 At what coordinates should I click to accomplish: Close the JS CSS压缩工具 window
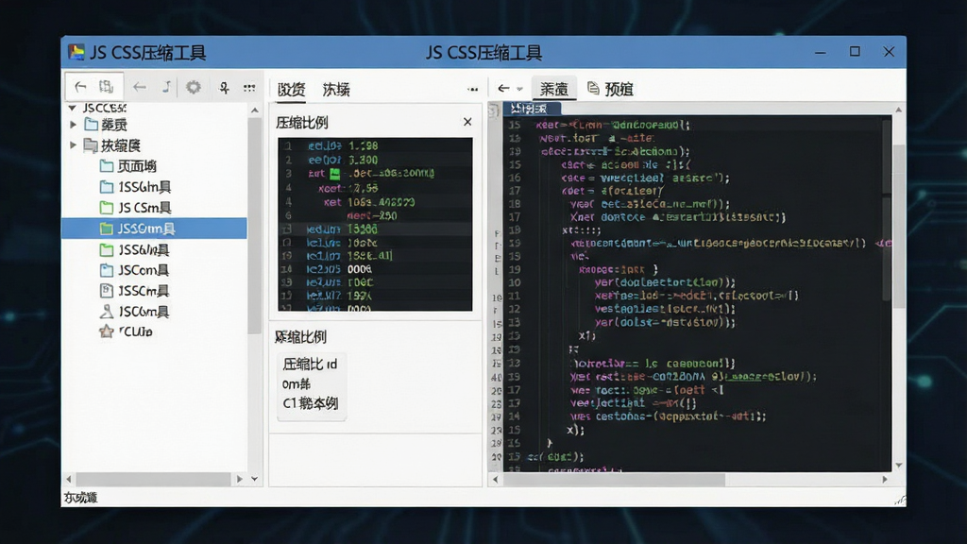point(889,52)
